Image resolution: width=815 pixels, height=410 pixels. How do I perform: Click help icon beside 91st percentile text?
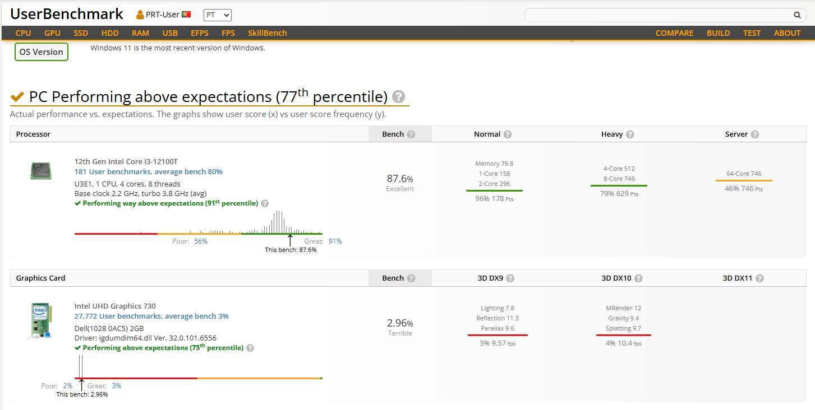click(265, 204)
